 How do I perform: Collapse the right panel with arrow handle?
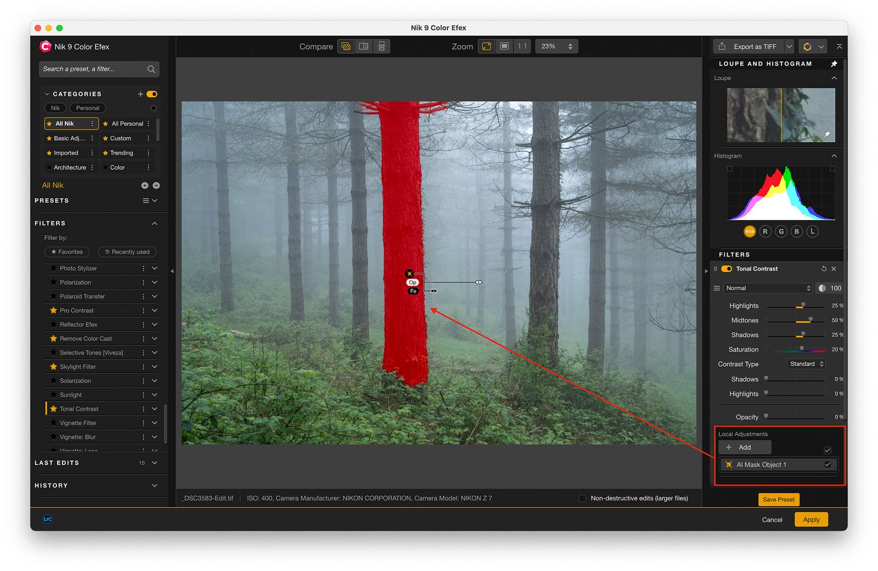tap(706, 271)
